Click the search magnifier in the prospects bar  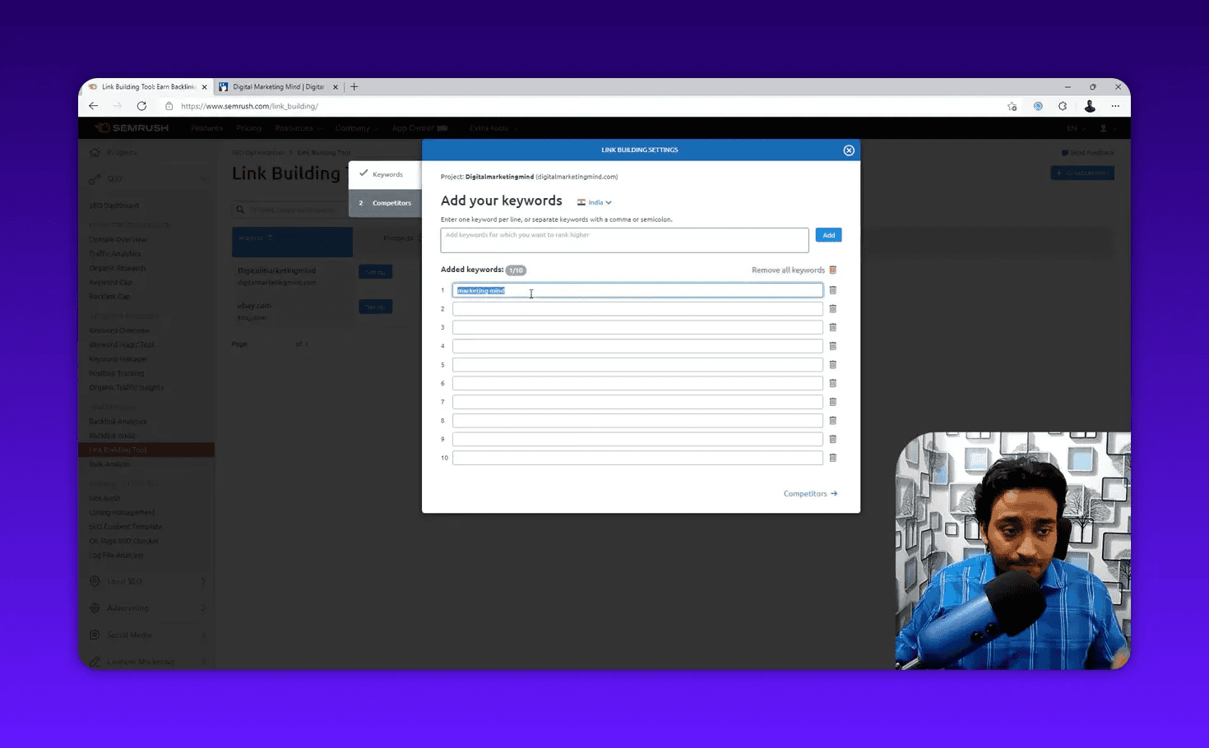click(239, 209)
